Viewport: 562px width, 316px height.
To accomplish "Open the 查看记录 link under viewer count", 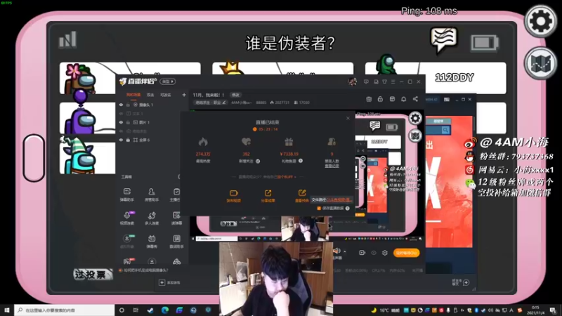I will coord(332,166).
